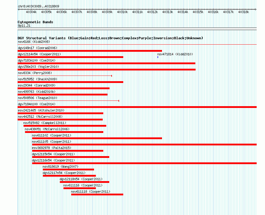Click nsv515082 (Campbell2011) variant label

[45, 123]
